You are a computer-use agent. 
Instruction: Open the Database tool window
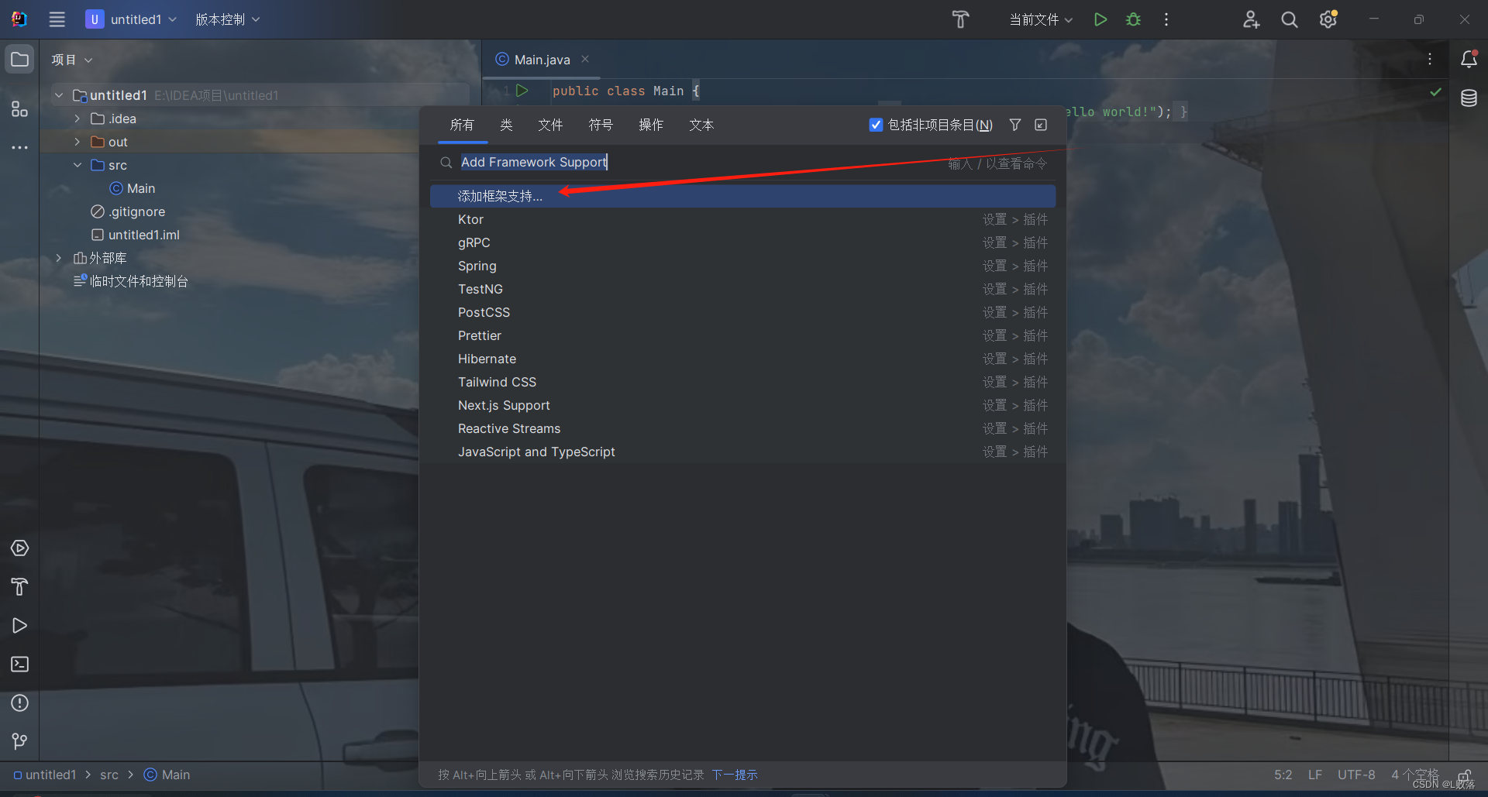1469,98
